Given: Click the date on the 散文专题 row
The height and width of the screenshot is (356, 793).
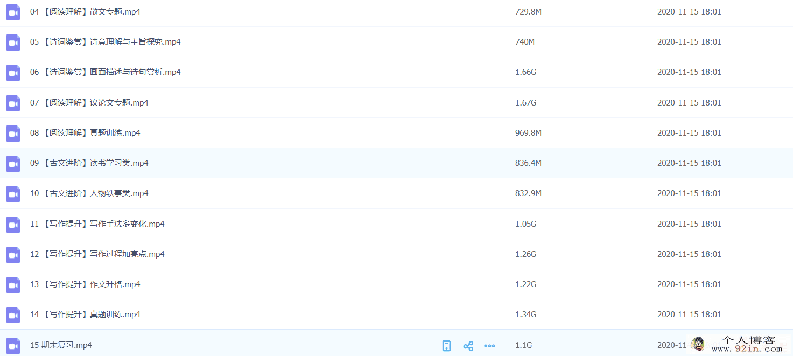Looking at the screenshot, I should pyautogui.click(x=689, y=11).
